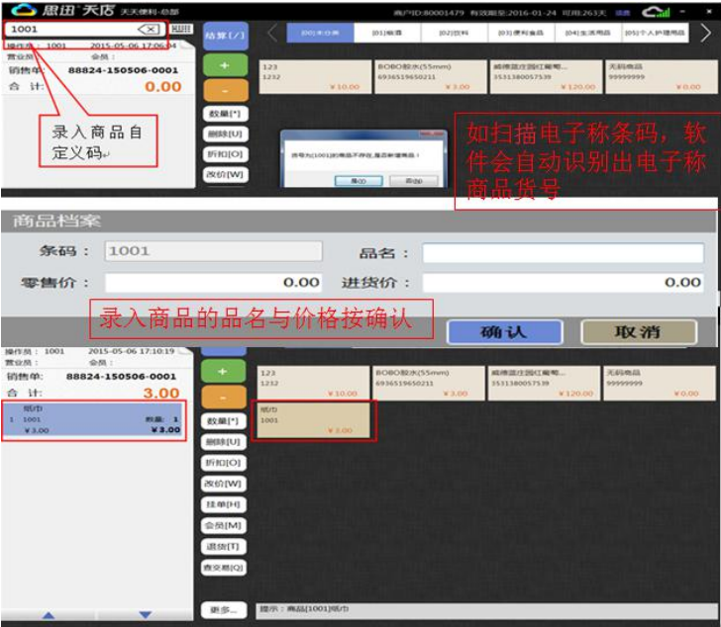The width and height of the screenshot is (721, 627).
Task: Click the 提示 status bar showing 商品[1001]
Action: pos(486,609)
